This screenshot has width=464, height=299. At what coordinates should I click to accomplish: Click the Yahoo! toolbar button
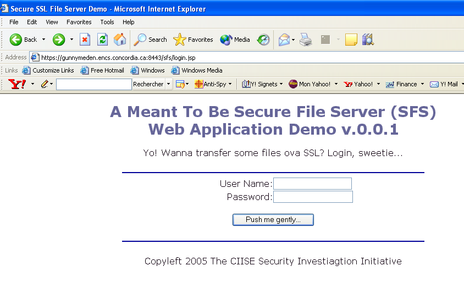[358, 84]
